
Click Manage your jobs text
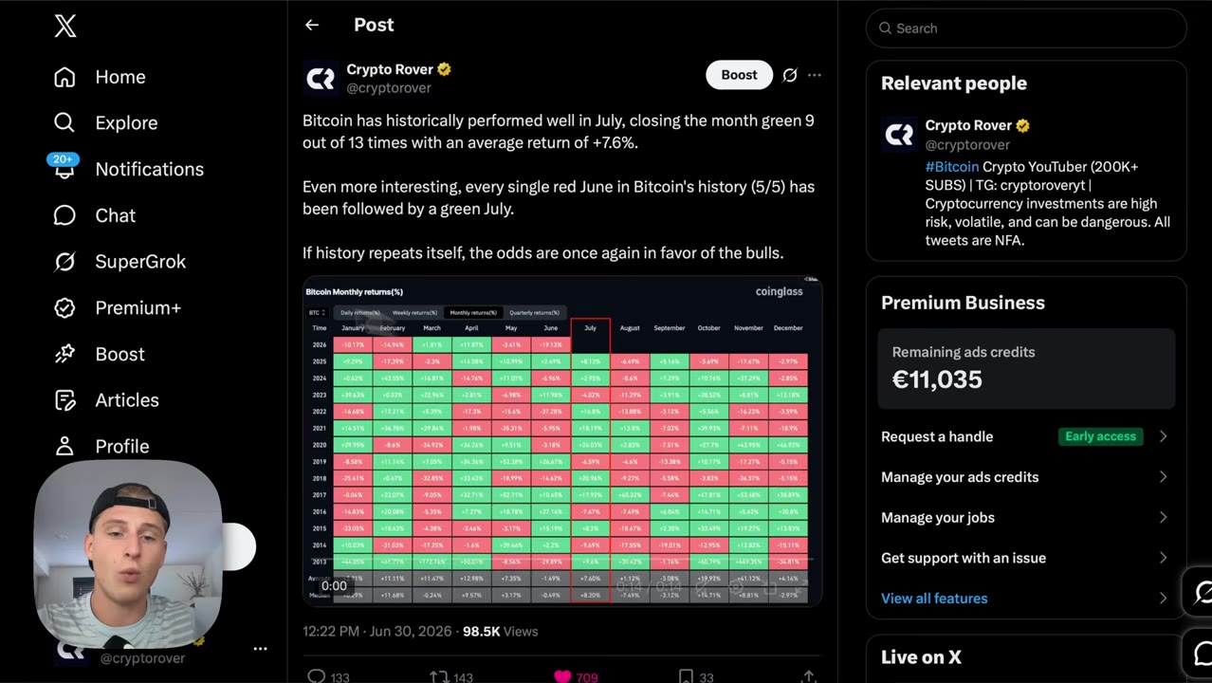[938, 518]
